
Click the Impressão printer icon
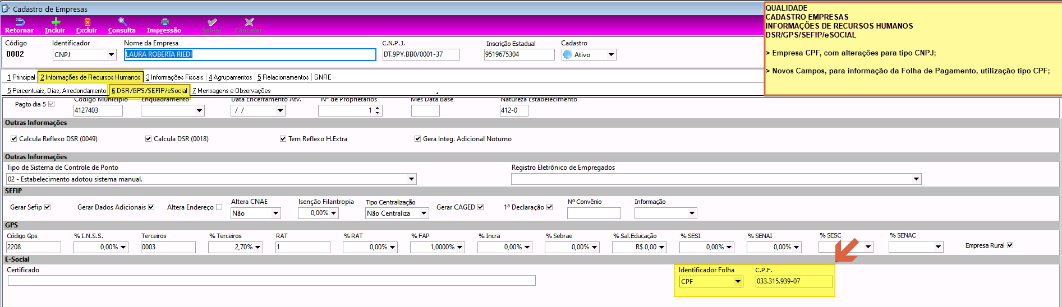[164, 22]
